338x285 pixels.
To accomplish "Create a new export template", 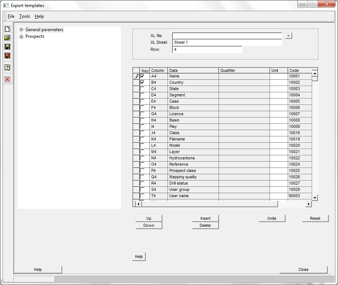I will coord(7,29).
